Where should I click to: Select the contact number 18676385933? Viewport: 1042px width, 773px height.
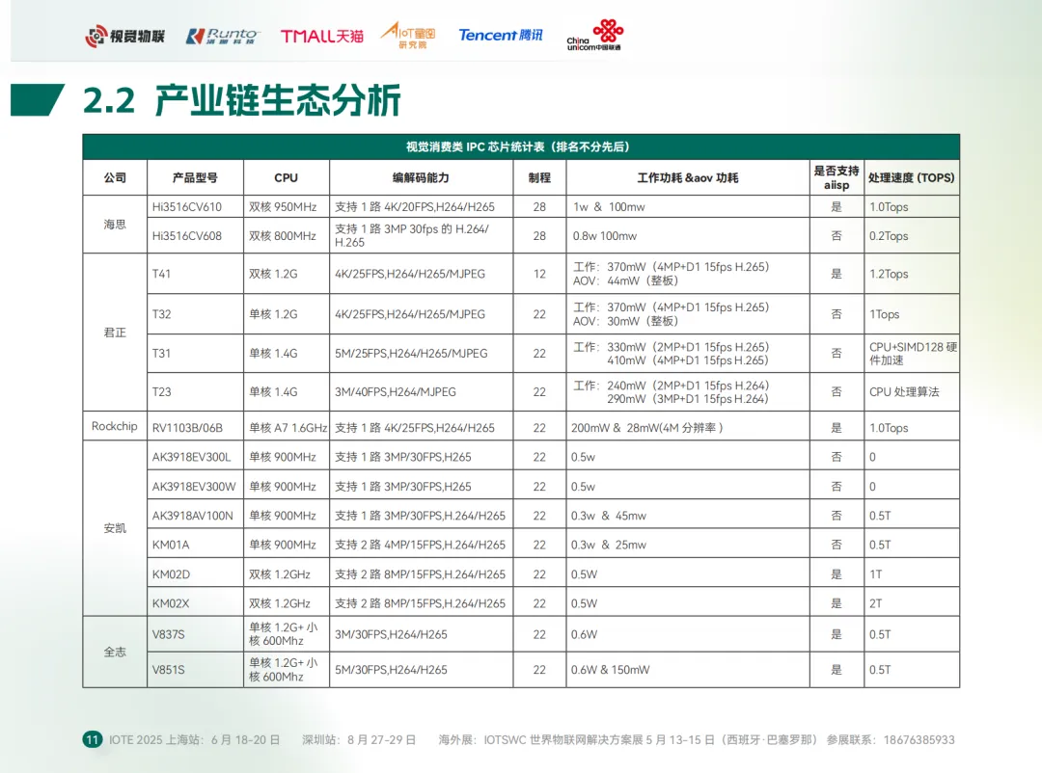point(919,740)
